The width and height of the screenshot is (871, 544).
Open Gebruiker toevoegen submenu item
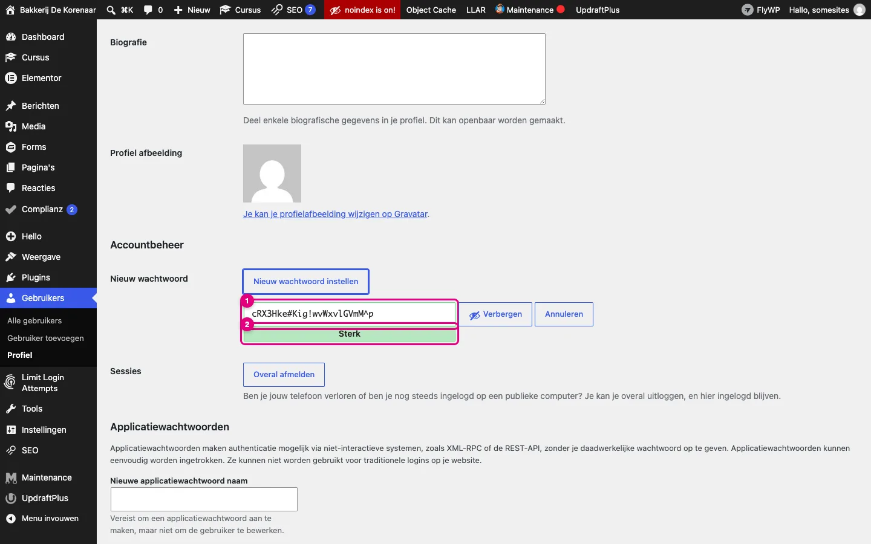coord(45,338)
